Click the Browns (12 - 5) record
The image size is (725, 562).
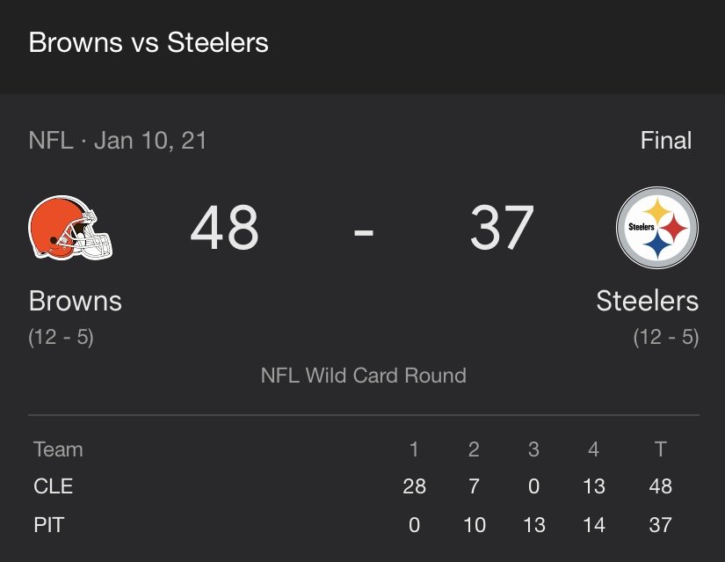61,337
